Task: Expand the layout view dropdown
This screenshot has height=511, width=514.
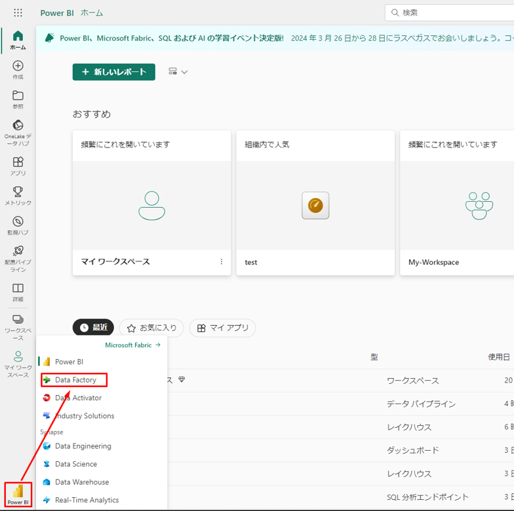Action: (x=178, y=72)
